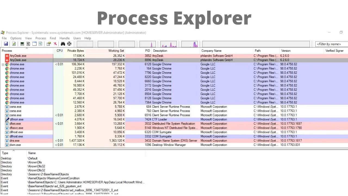
Task: Click version 10.0.17763.831 cell
Action: tap(290, 145)
